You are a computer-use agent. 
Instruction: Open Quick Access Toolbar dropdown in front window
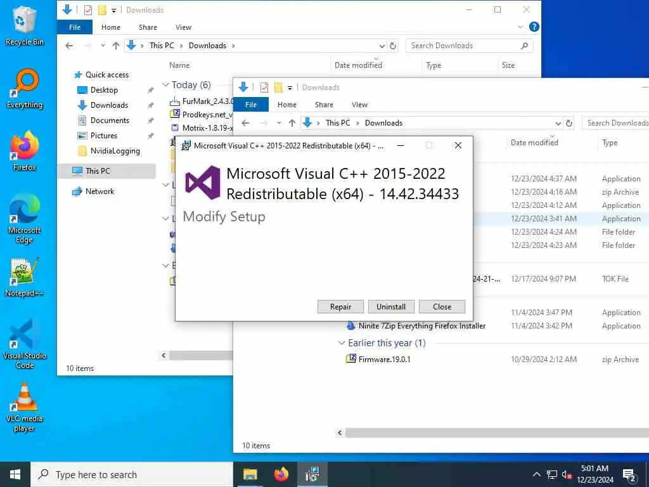(x=290, y=88)
